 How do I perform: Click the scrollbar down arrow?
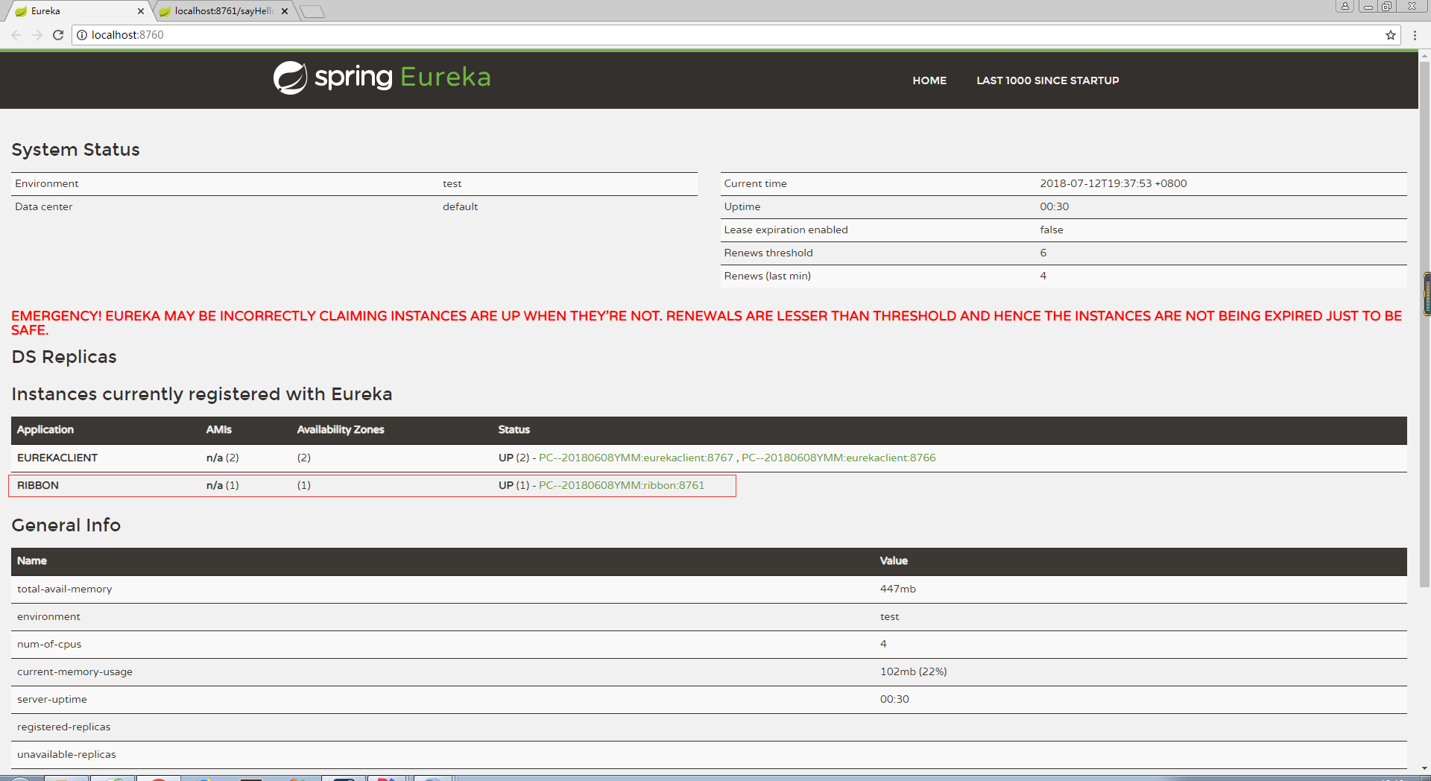(1425, 768)
